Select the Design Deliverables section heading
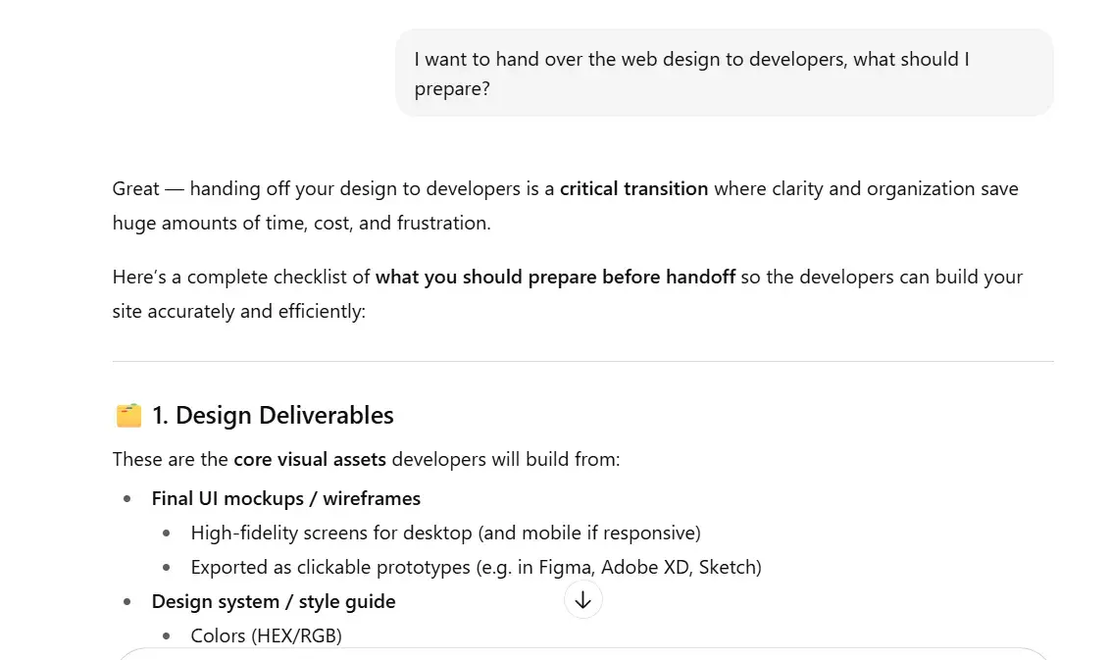This screenshot has width=1111, height=660. coord(273,415)
